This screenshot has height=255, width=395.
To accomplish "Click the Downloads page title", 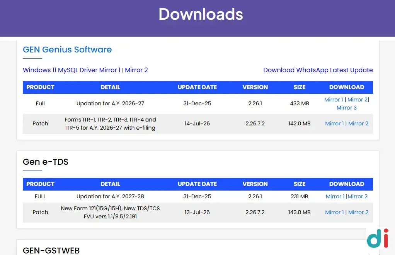I will tap(201, 14).
